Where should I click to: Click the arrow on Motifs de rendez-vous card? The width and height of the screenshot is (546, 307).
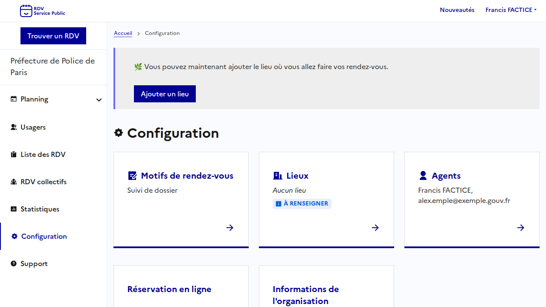[x=230, y=228]
